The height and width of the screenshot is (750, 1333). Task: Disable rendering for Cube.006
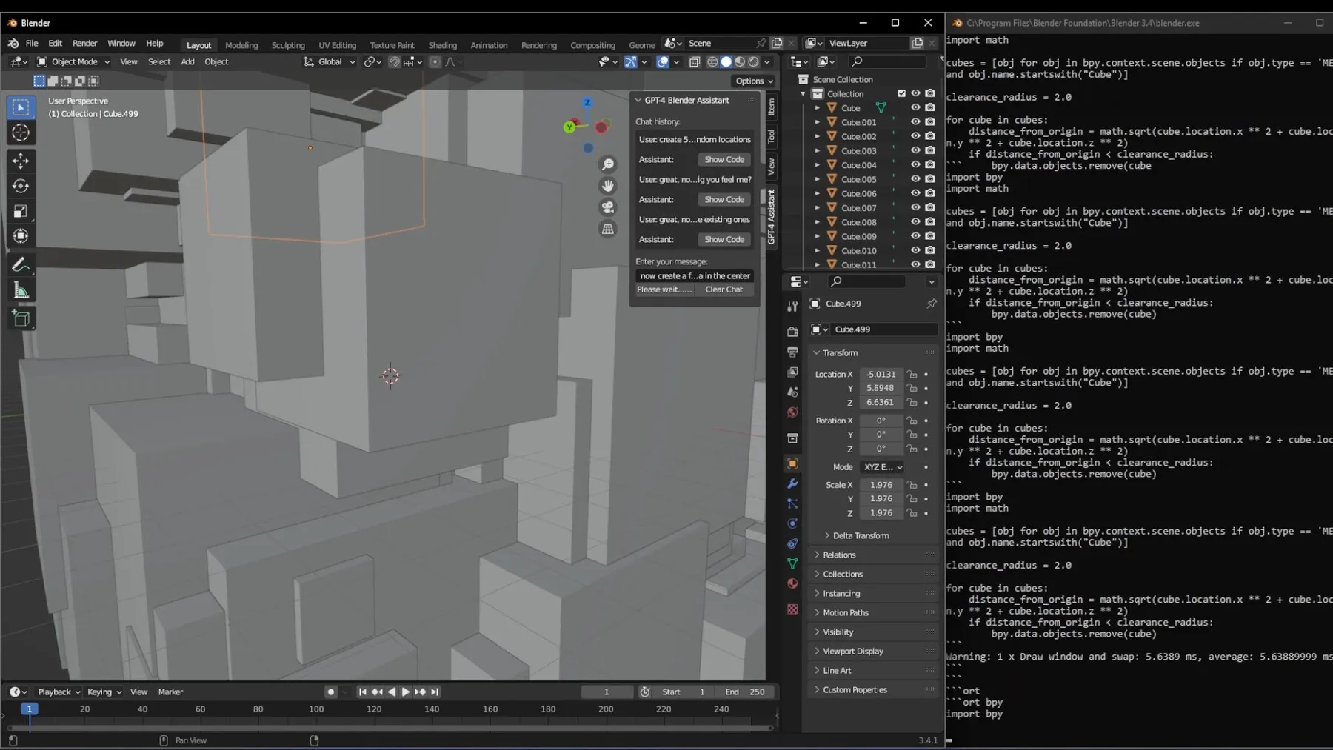click(x=930, y=193)
